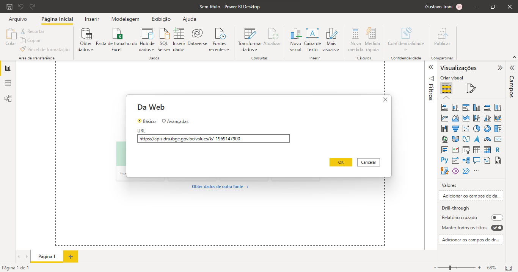Switch to the Exibição ribbon tab

click(x=161, y=19)
